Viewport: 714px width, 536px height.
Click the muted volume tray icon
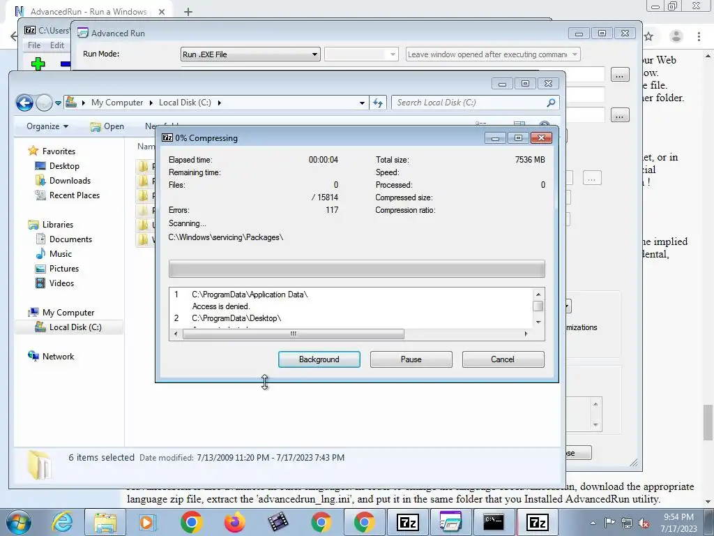644,523
